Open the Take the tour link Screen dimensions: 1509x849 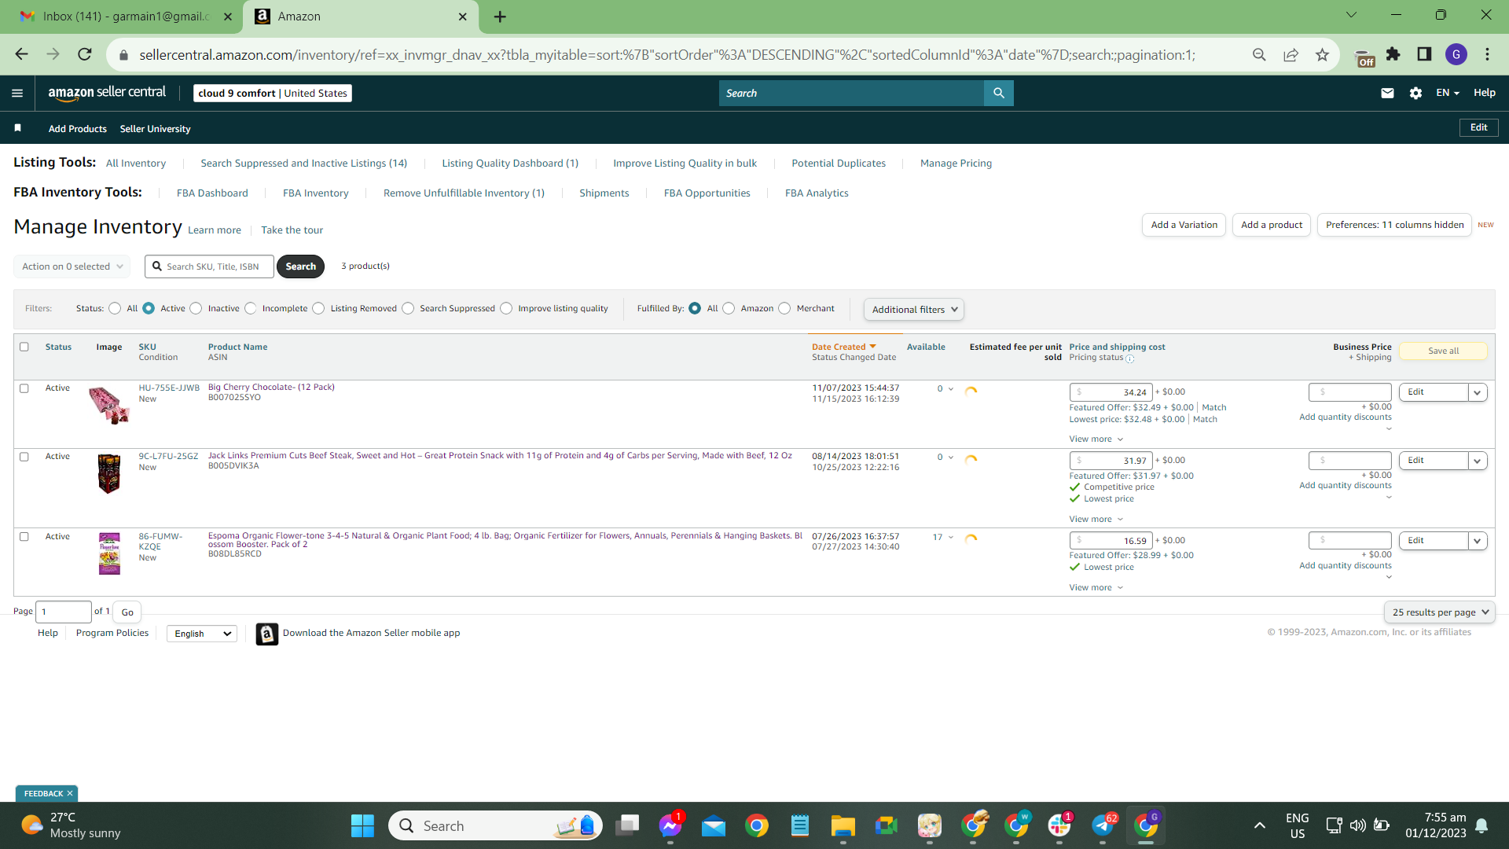[292, 230]
